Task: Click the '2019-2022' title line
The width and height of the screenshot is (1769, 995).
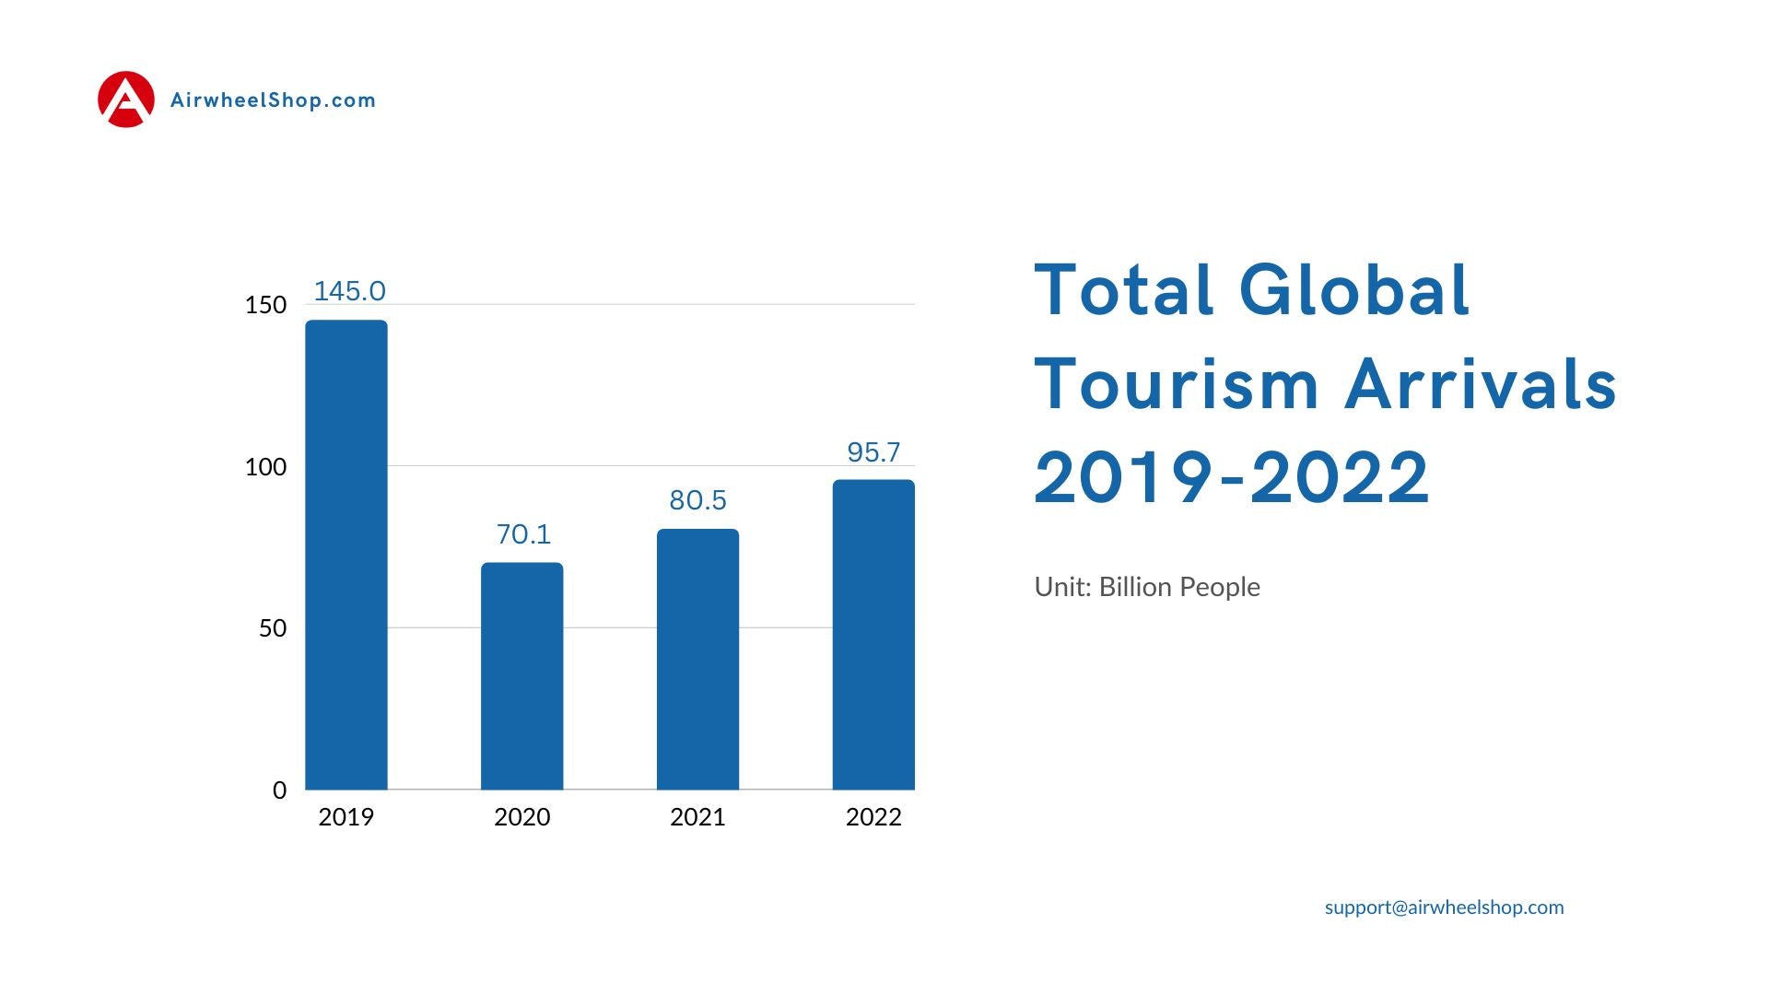Action: click(1231, 477)
